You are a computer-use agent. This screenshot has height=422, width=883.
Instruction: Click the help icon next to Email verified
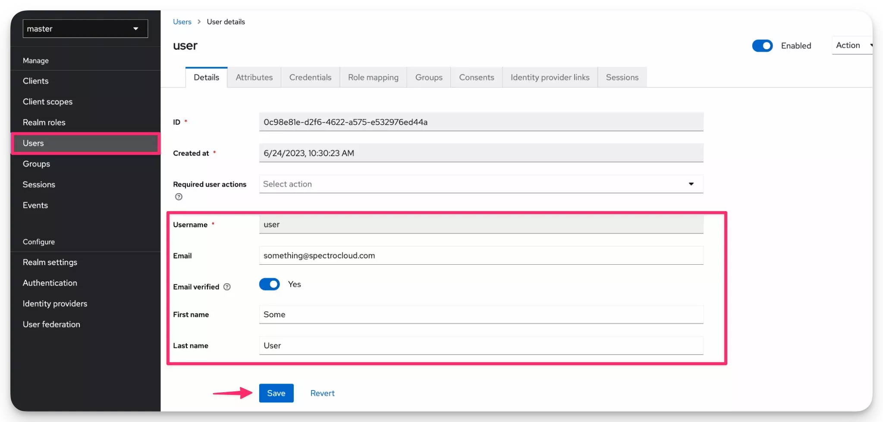(227, 287)
